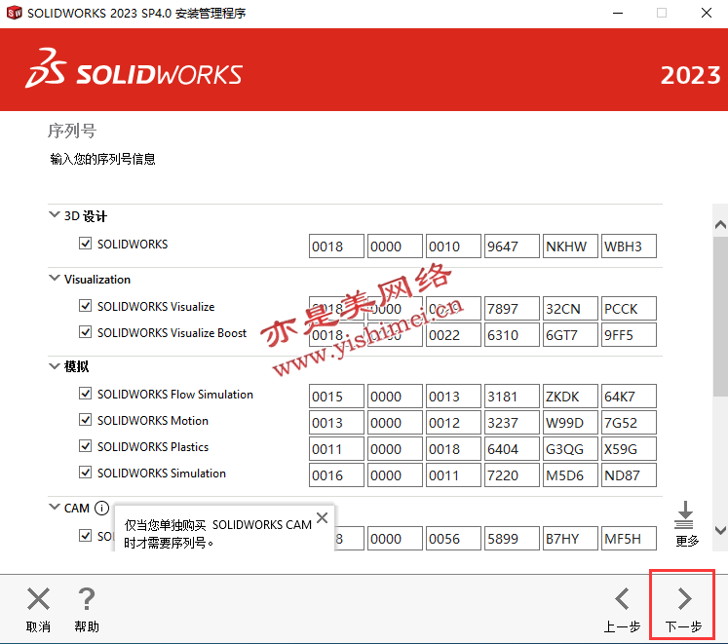Click the 更多 label
This screenshot has height=644, width=728.
tap(687, 541)
